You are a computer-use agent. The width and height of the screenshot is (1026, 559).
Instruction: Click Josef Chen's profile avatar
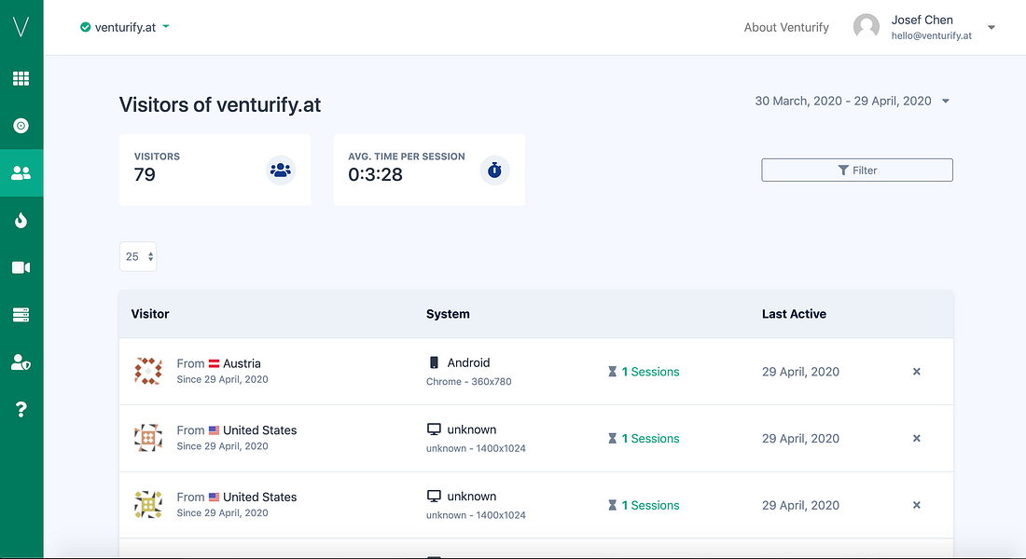click(x=867, y=27)
